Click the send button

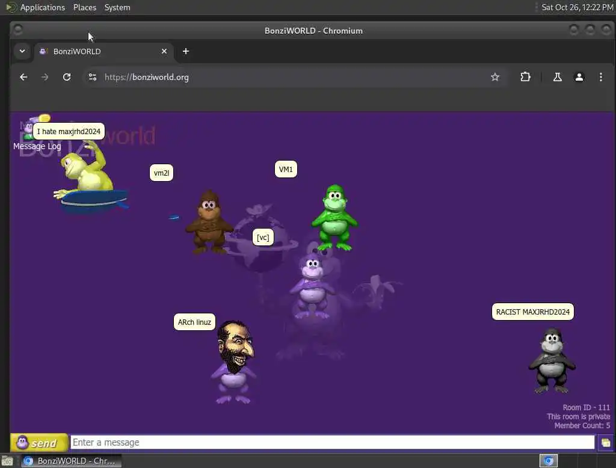tap(39, 443)
